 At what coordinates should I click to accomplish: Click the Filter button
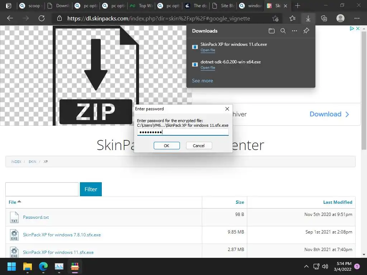click(91, 189)
